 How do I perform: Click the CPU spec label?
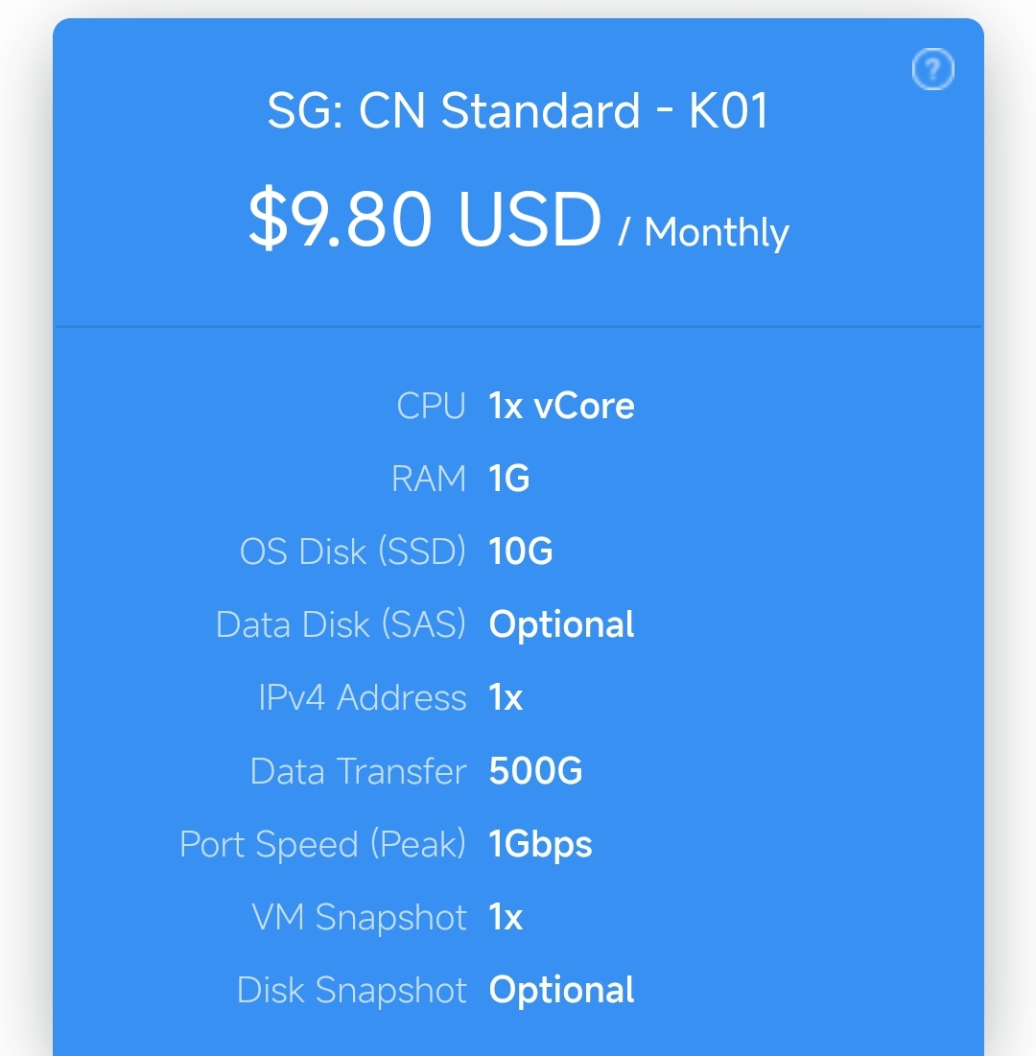pyautogui.click(x=431, y=406)
